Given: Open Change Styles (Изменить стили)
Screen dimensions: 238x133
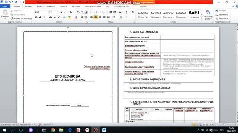Looking at the screenshot, I should 208,15.
